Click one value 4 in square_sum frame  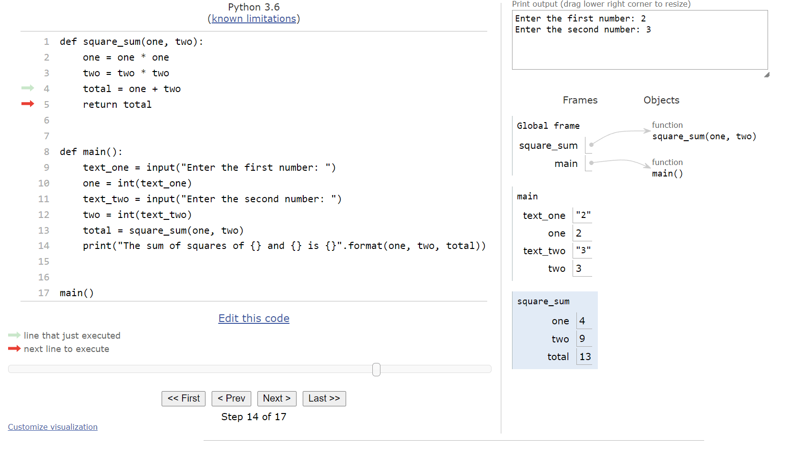pyautogui.click(x=582, y=321)
